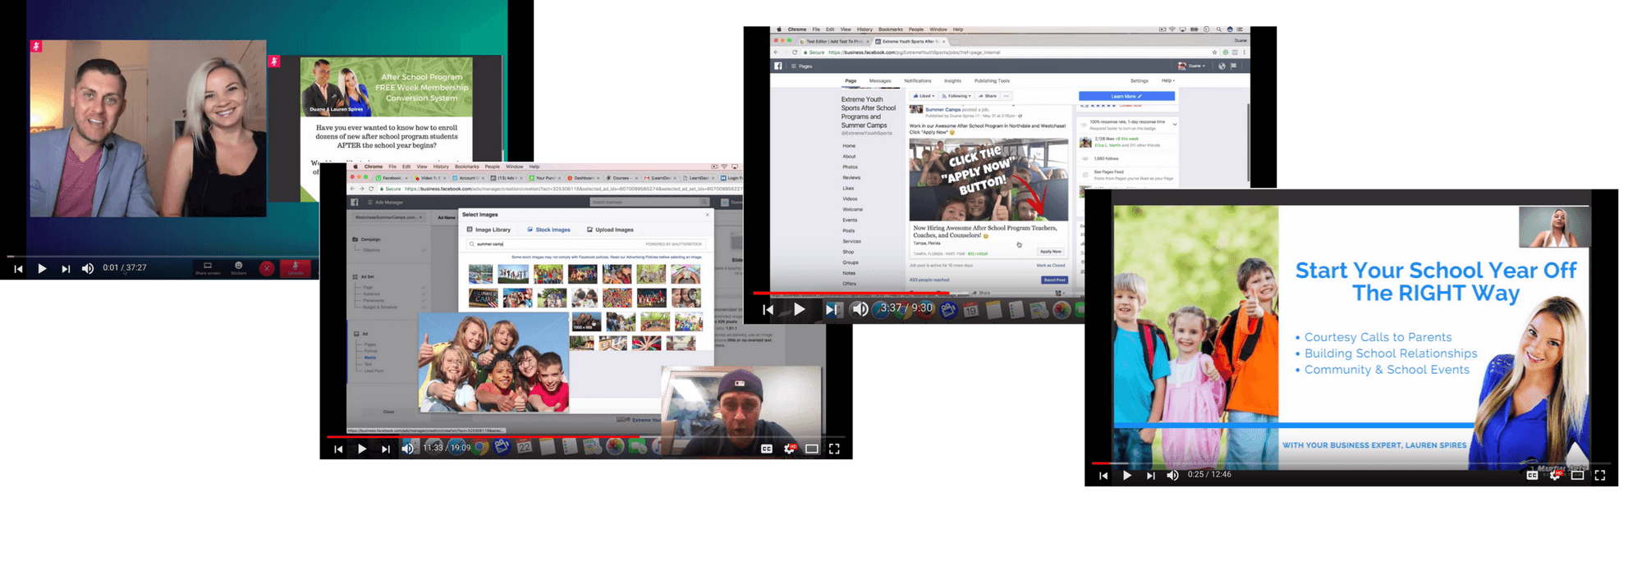Enter fullscreen on the 0:25 / 12:46 video

(1600, 476)
